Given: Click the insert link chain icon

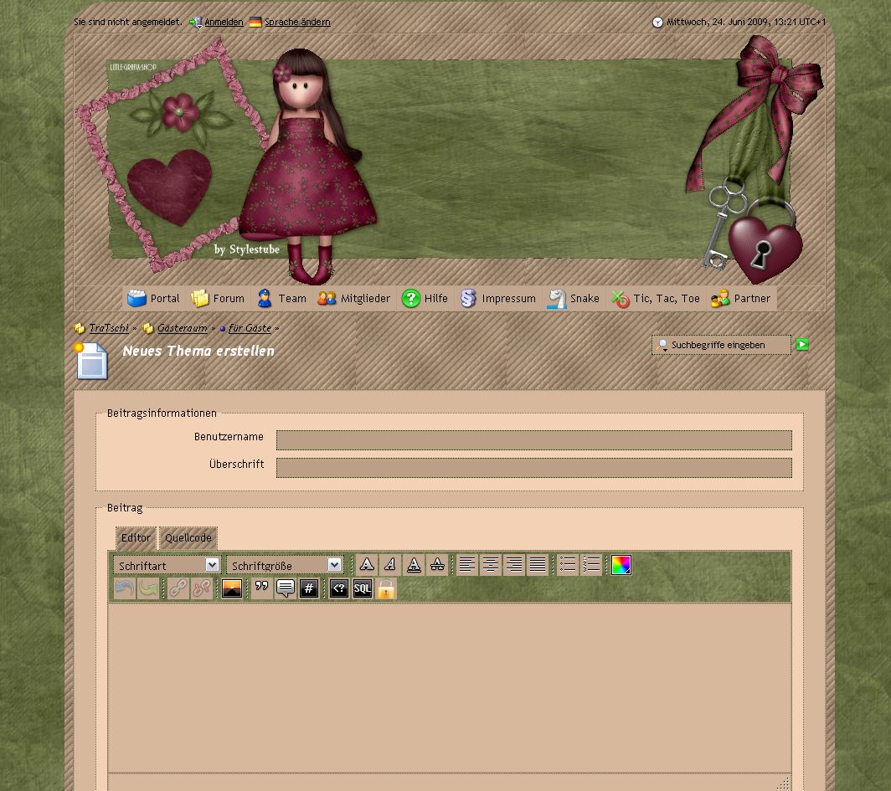Looking at the screenshot, I should (x=178, y=589).
